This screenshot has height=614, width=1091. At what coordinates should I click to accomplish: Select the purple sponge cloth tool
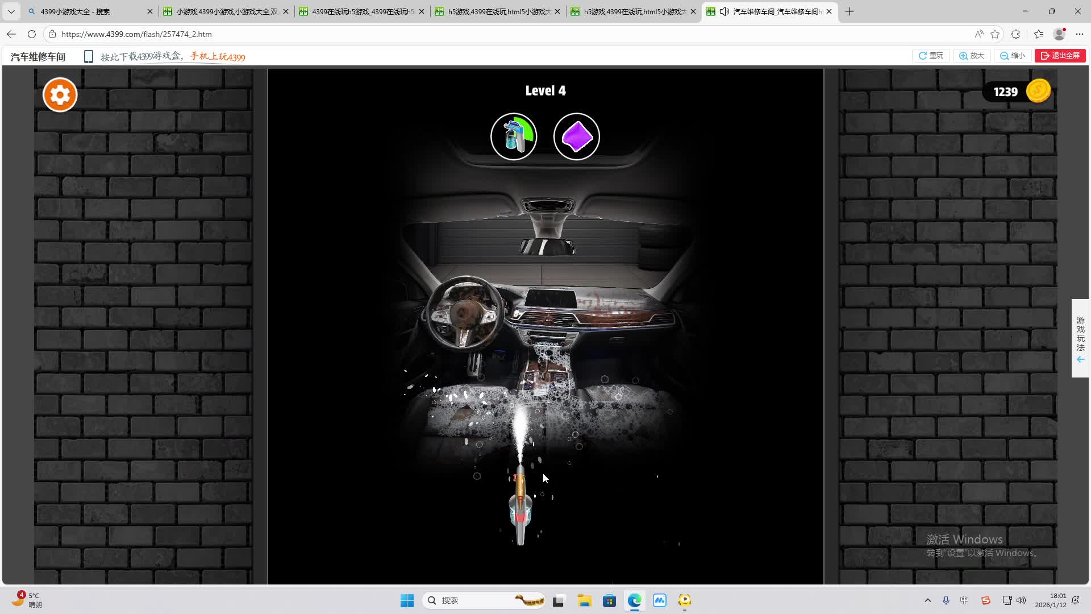[576, 136]
